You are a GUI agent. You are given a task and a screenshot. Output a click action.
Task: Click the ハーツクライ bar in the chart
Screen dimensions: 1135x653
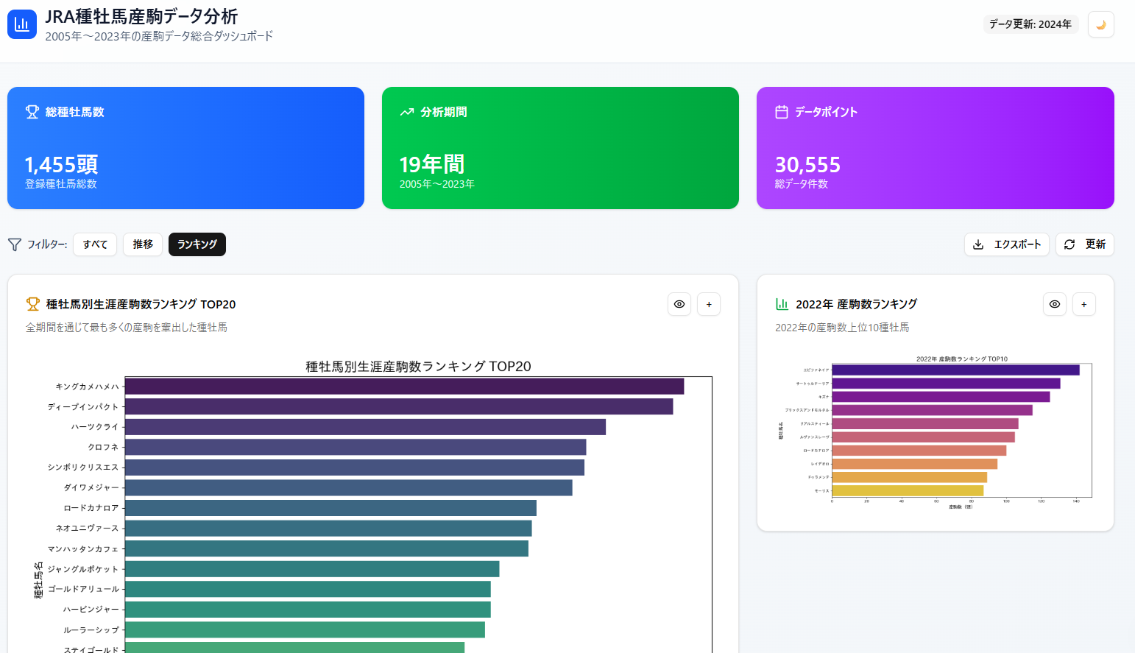pyautogui.click(x=365, y=427)
